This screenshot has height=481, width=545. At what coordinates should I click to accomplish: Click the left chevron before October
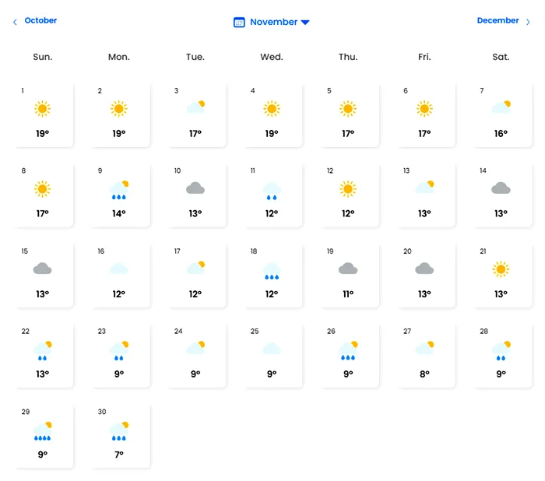(x=15, y=23)
